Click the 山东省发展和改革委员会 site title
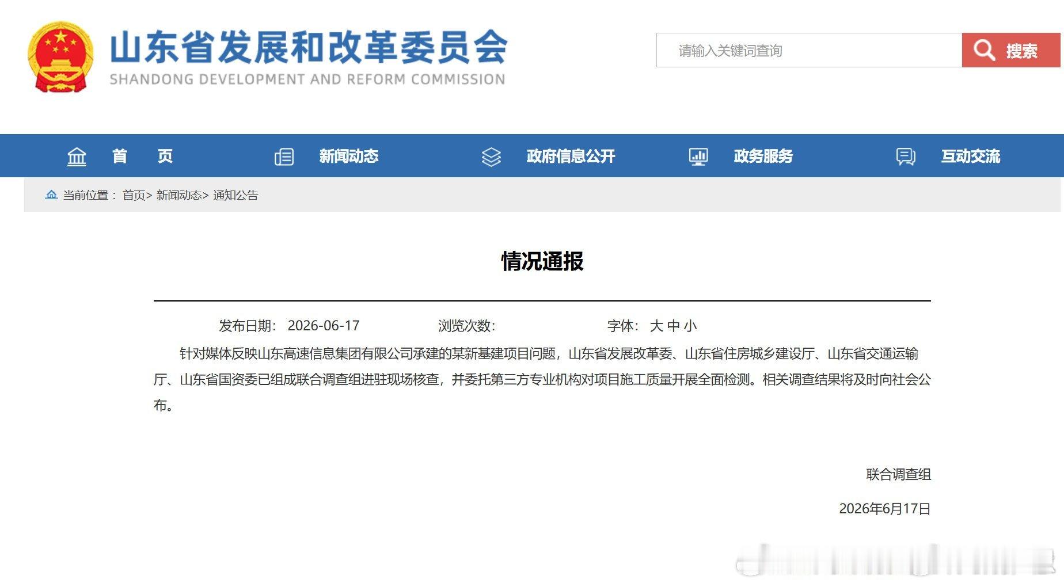Screen dimensions: 1064x587 coord(309,47)
